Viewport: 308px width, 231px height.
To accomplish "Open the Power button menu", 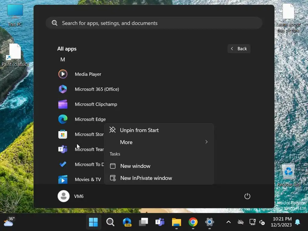I will [247, 196].
